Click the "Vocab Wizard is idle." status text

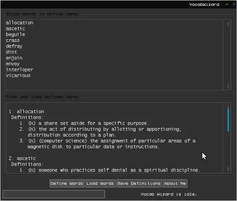pyautogui.click(x=169, y=194)
